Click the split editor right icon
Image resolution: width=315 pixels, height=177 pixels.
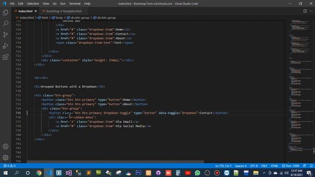pyautogui.click(x=305, y=11)
